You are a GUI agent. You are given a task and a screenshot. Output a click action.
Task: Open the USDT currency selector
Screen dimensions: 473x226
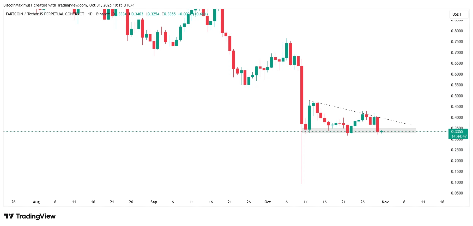[457, 14]
